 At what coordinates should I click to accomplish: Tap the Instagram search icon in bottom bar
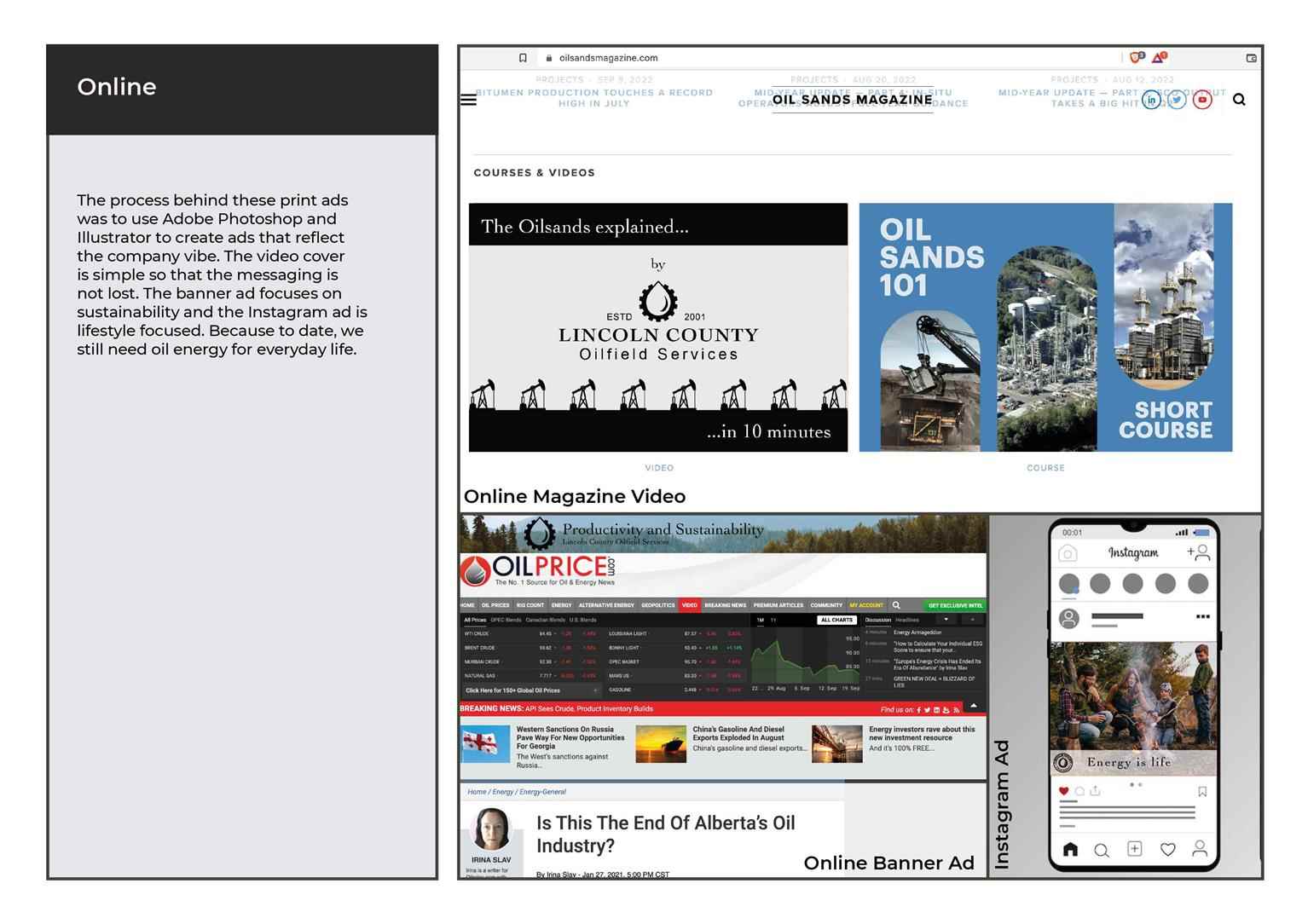(x=1102, y=850)
